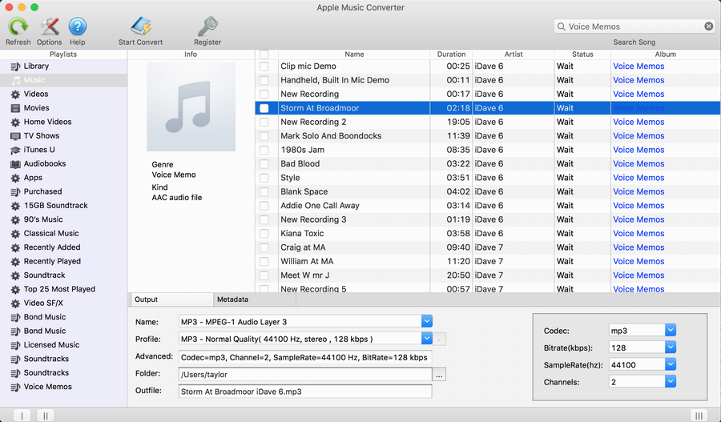Switch to the Output tab

pos(172,299)
